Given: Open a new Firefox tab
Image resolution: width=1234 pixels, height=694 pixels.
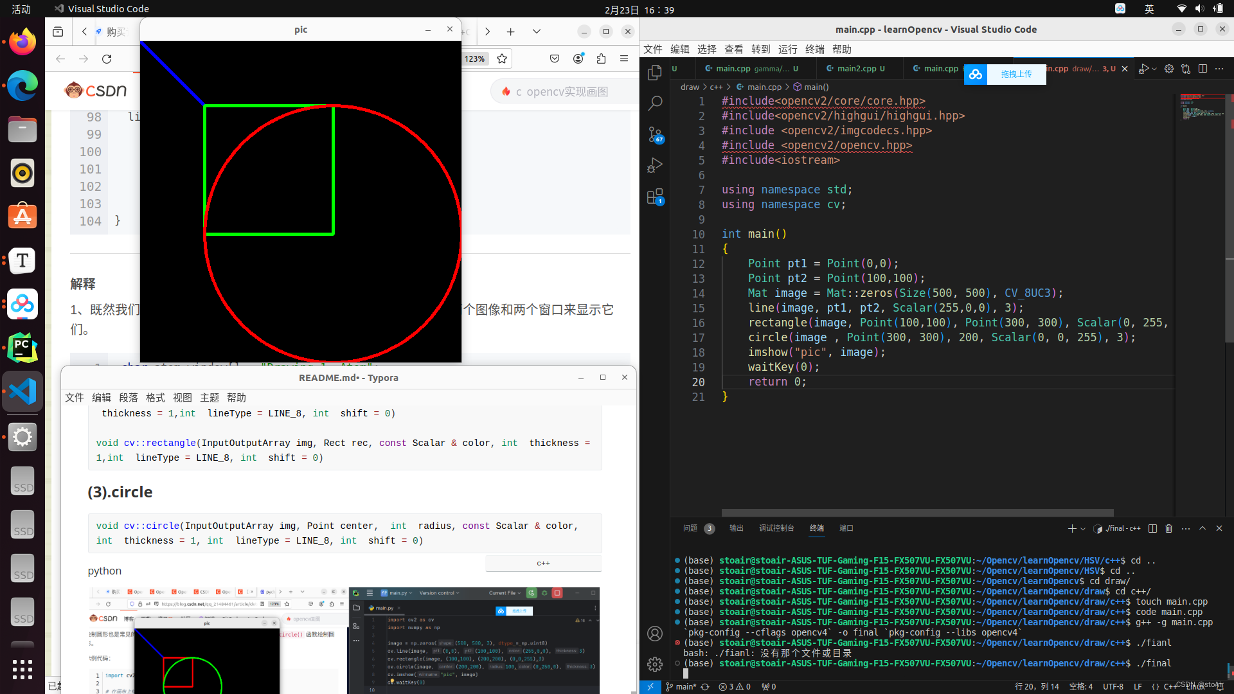Looking at the screenshot, I should [x=510, y=31].
